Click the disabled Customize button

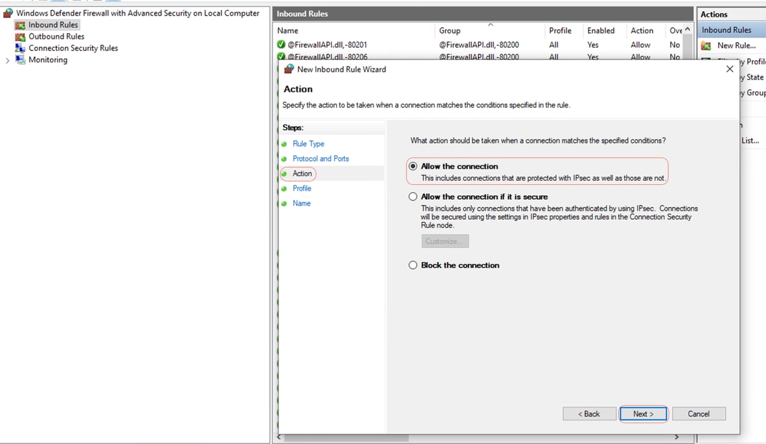tap(445, 241)
